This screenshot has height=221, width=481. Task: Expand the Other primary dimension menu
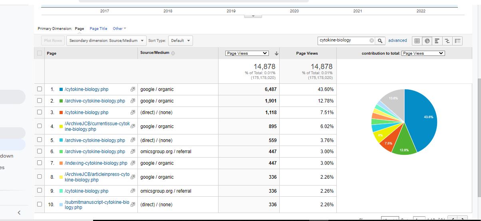119,29
